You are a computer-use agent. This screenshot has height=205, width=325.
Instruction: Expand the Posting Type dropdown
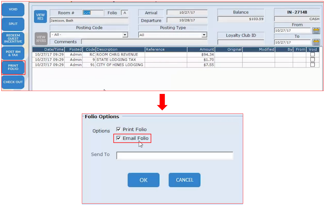[204, 35]
